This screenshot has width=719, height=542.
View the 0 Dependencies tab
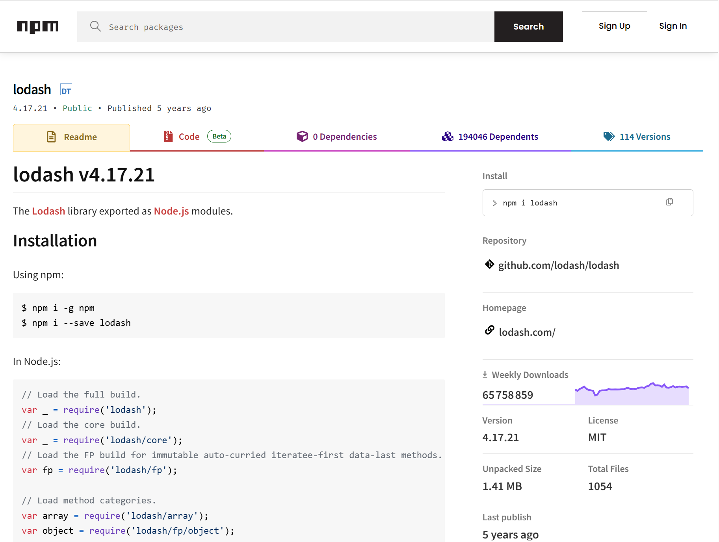pos(345,136)
